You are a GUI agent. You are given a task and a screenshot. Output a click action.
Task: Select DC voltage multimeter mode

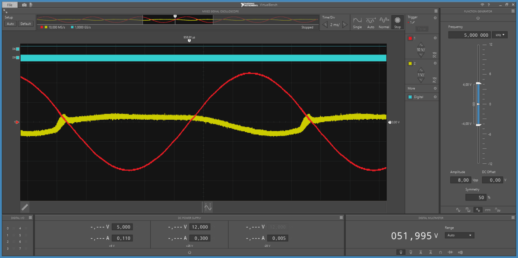coord(401,252)
